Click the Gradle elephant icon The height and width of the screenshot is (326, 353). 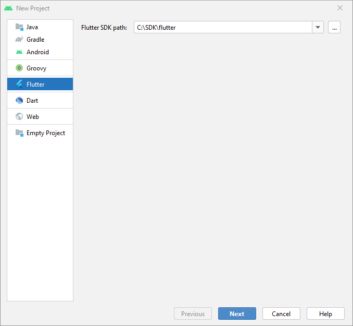[x=19, y=40]
